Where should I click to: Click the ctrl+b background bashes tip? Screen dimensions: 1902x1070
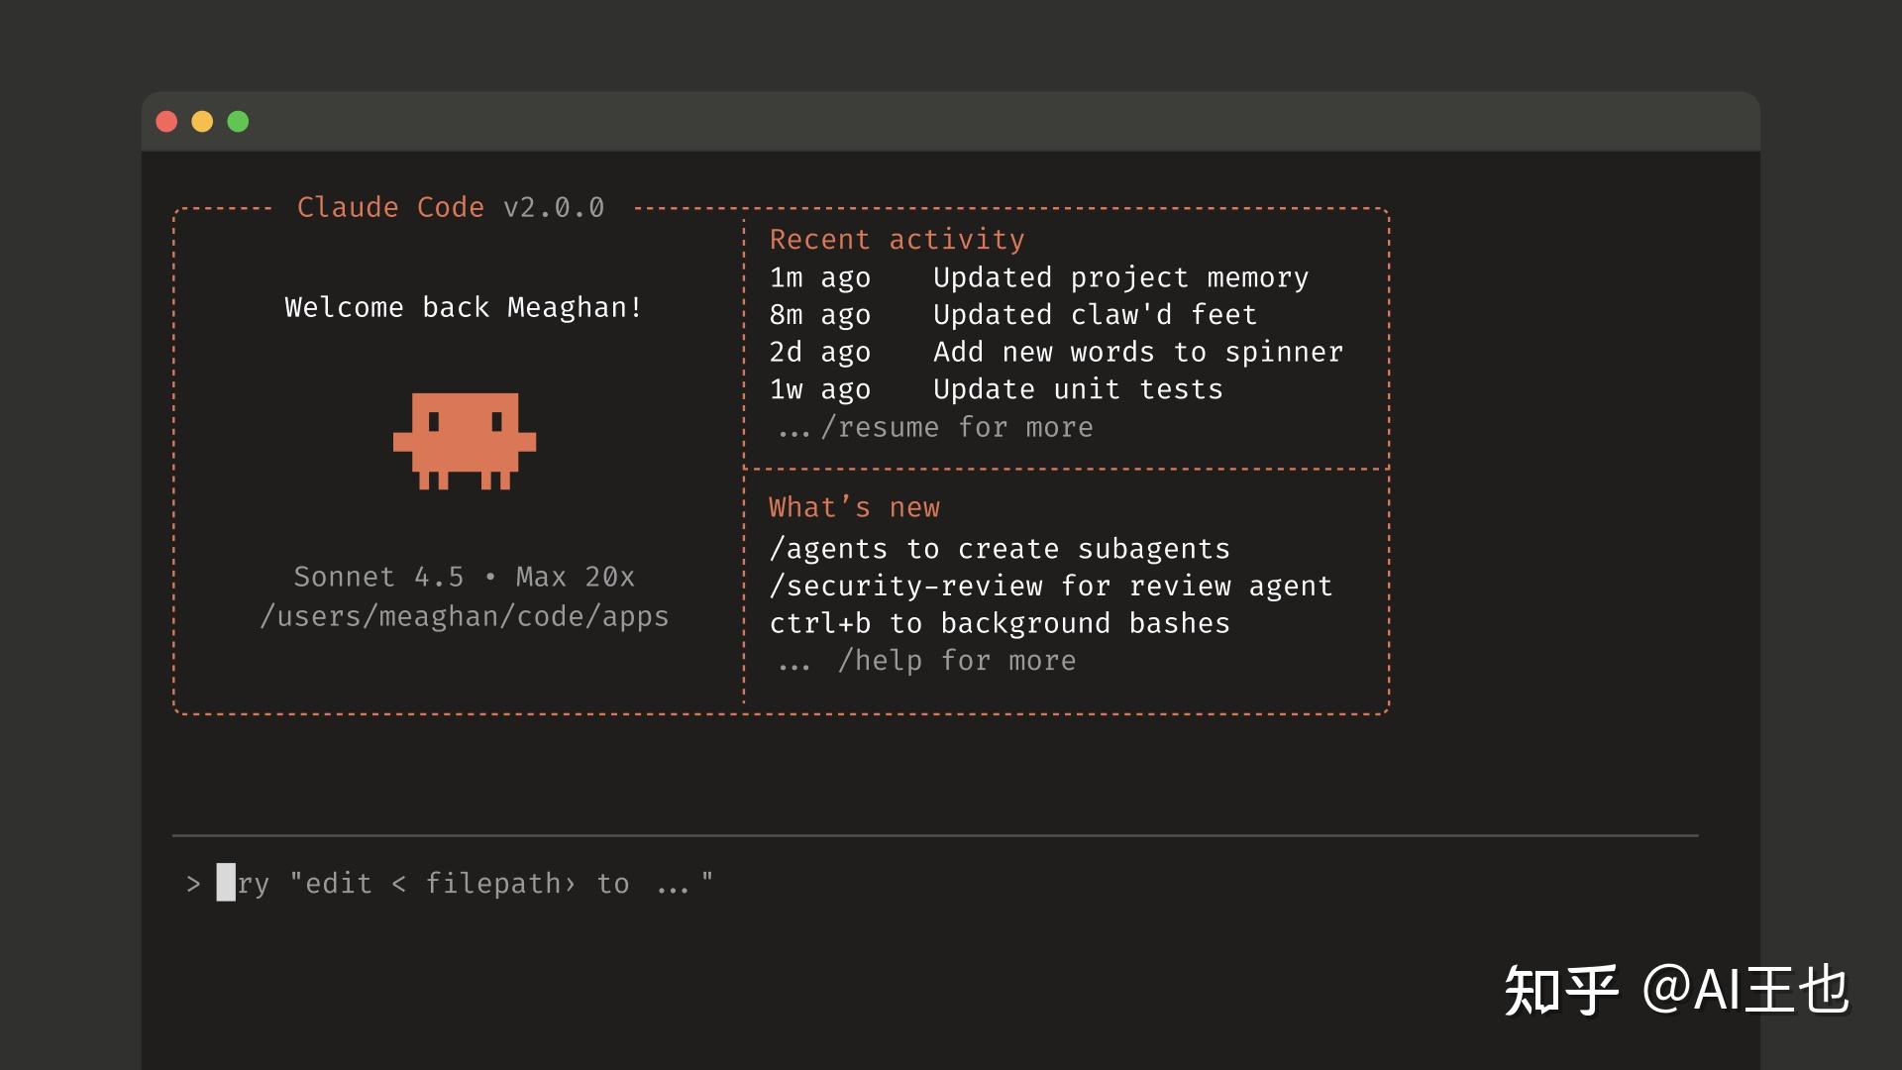pyautogui.click(x=999, y=623)
